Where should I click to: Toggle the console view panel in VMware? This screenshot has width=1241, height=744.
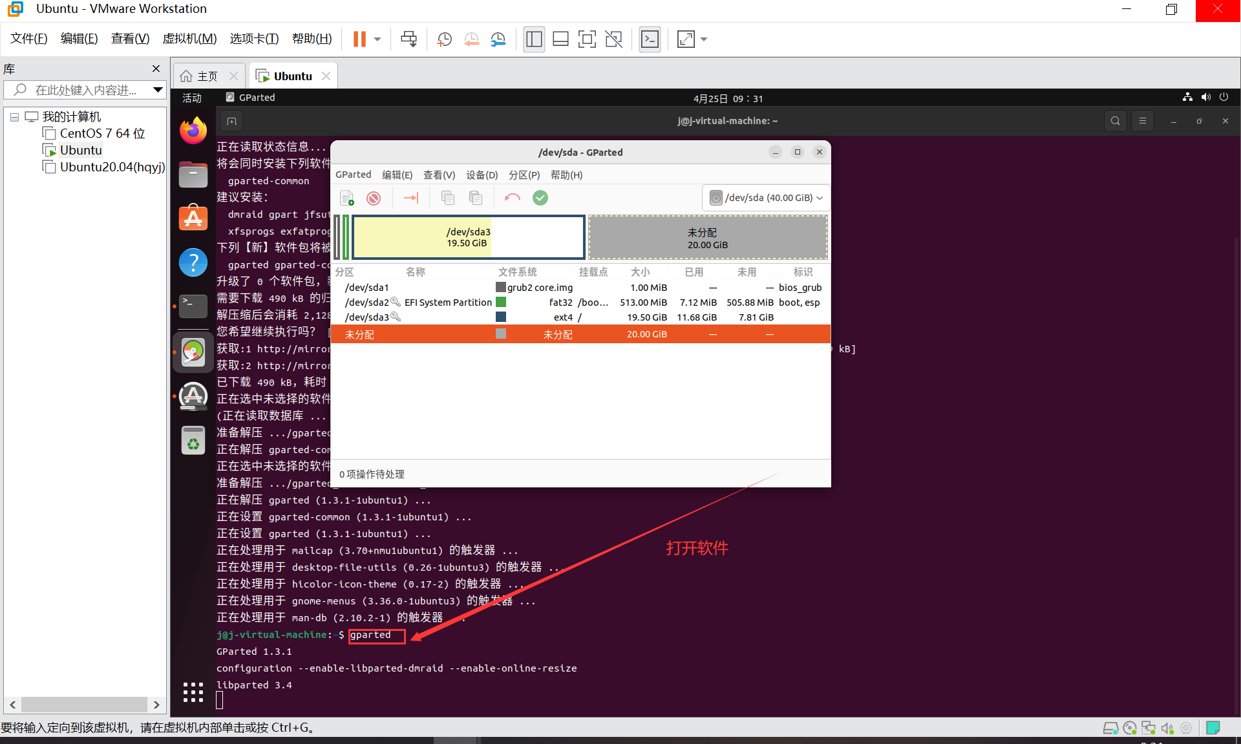coord(650,39)
